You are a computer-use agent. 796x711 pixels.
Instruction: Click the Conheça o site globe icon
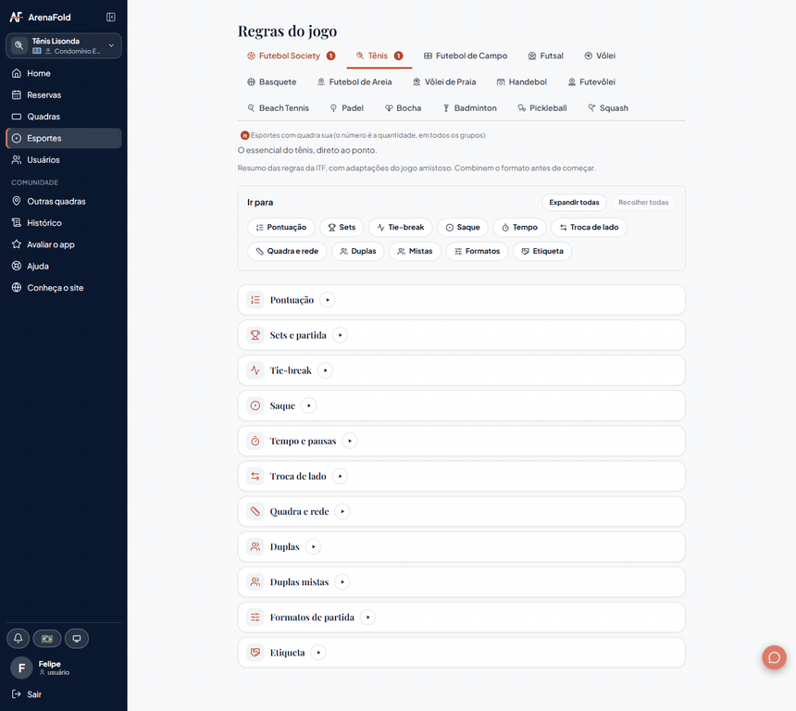[17, 287]
